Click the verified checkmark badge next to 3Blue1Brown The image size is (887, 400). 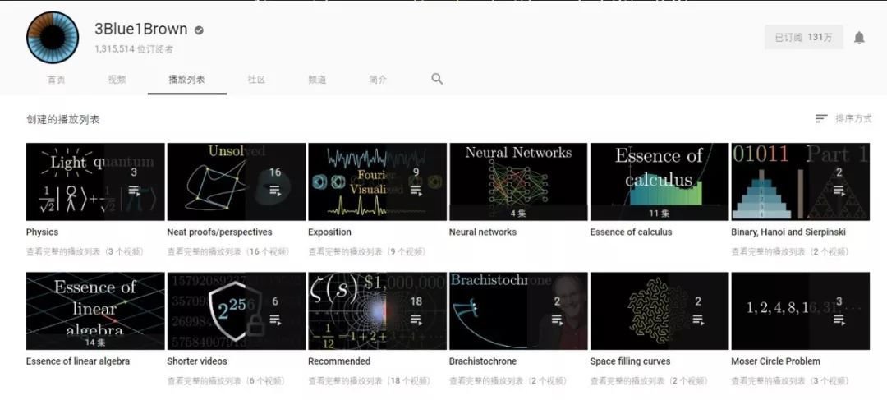199,30
